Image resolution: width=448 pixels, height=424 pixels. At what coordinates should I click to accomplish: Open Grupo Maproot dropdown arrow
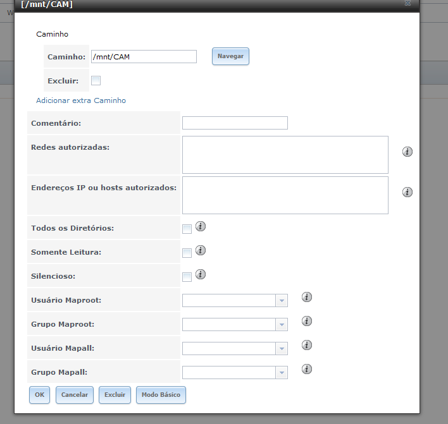[282, 324]
